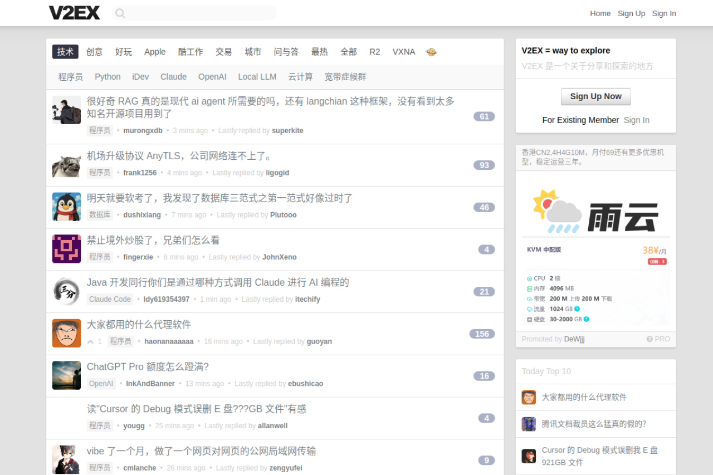Click the Sign Up Now button
The width and height of the screenshot is (713, 475).
coord(596,96)
